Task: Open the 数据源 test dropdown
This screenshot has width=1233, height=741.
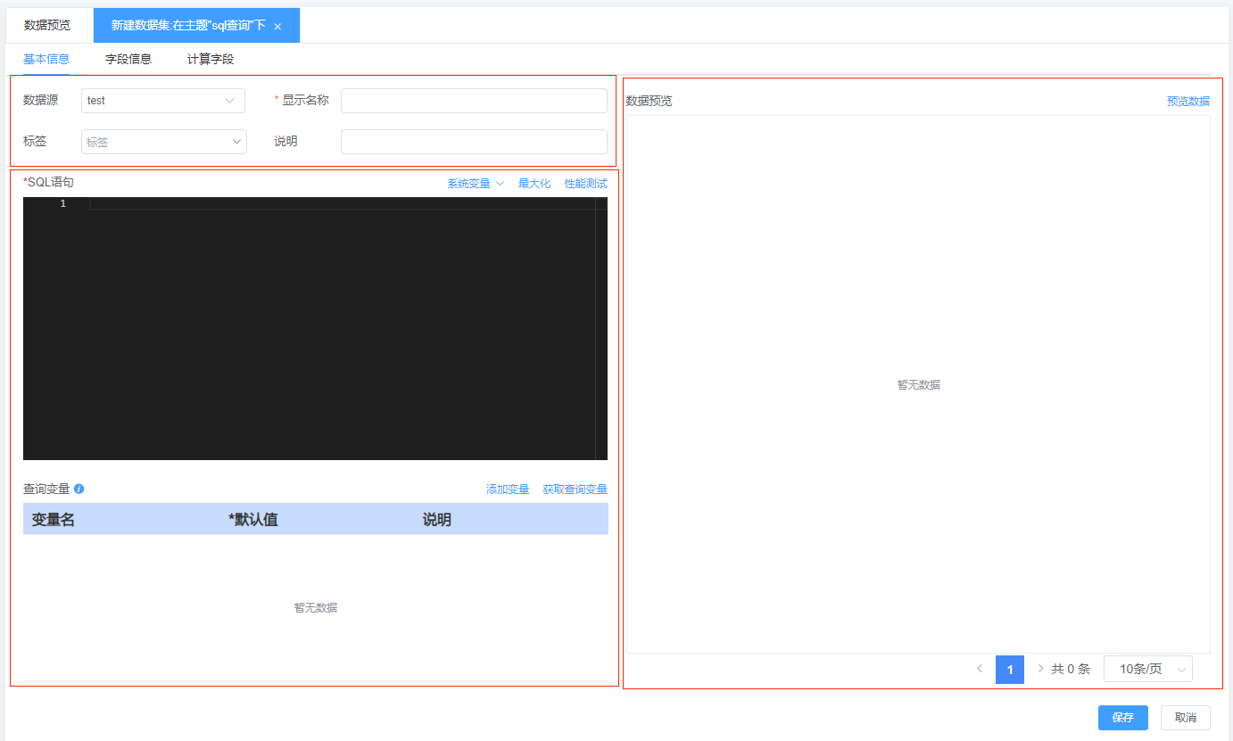Action: tap(163, 101)
